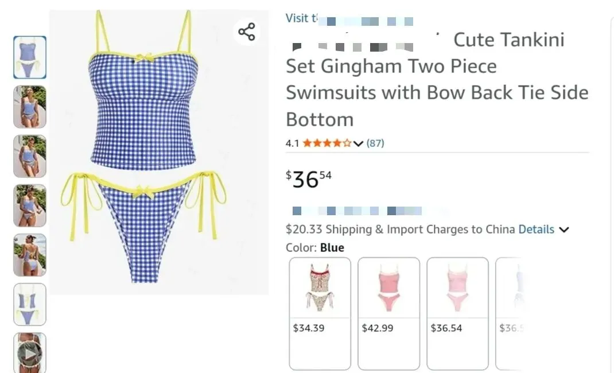The height and width of the screenshot is (373, 614).
Task: Expand shipping Details chevron arrow
Action: pyautogui.click(x=564, y=230)
